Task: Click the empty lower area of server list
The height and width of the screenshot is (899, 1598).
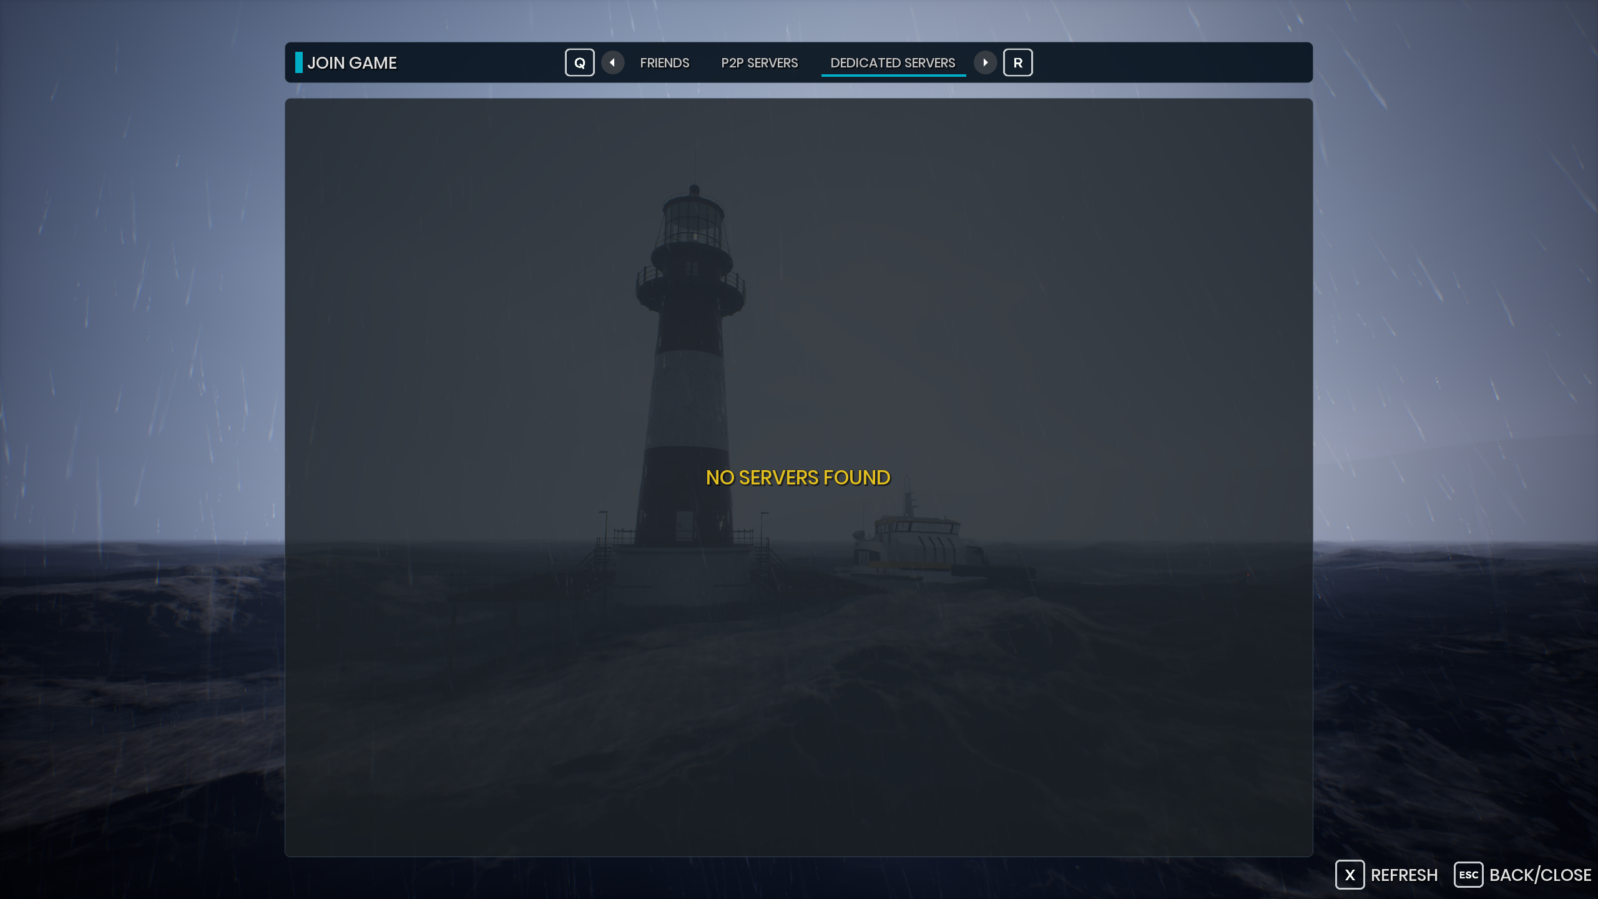Action: [799, 749]
